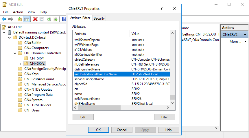The width and height of the screenshot is (249, 138).
Task: Open the View menu
Action: (32, 12)
